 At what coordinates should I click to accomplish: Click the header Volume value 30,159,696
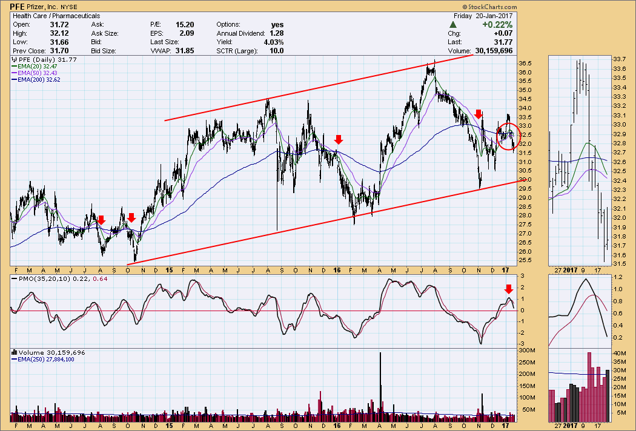tap(494, 51)
